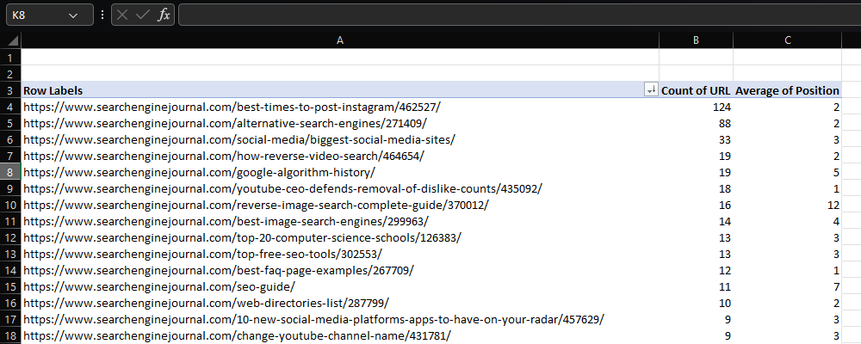Select count value 16

[x=696, y=206]
